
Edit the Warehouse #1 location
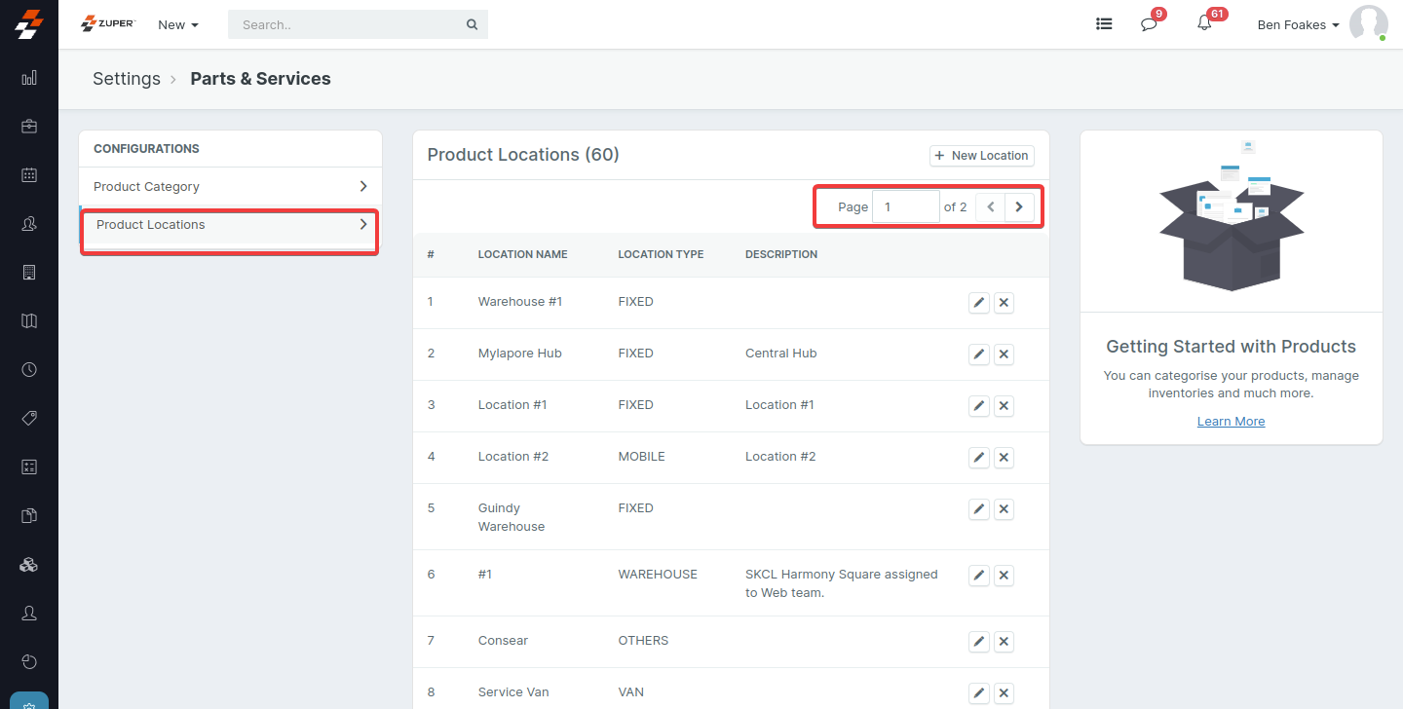point(979,302)
